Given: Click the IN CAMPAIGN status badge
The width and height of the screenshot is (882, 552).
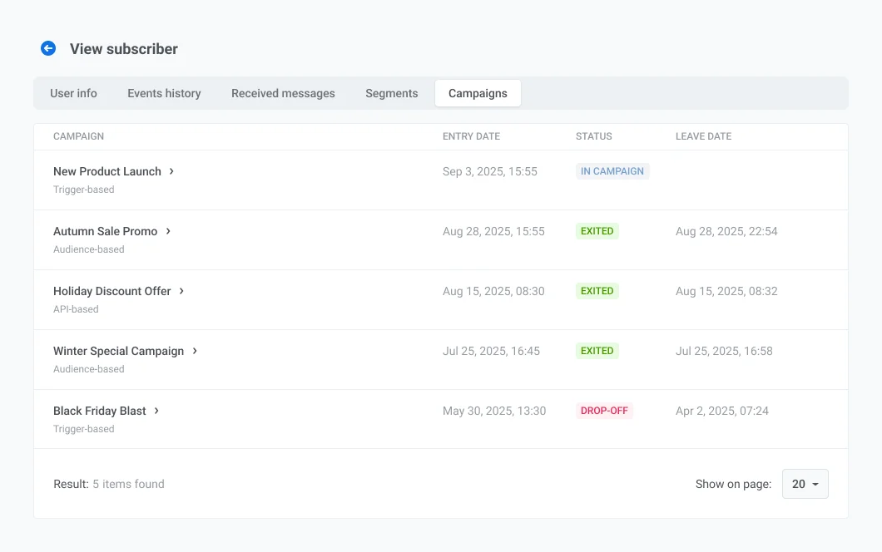Looking at the screenshot, I should [x=612, y=171].
